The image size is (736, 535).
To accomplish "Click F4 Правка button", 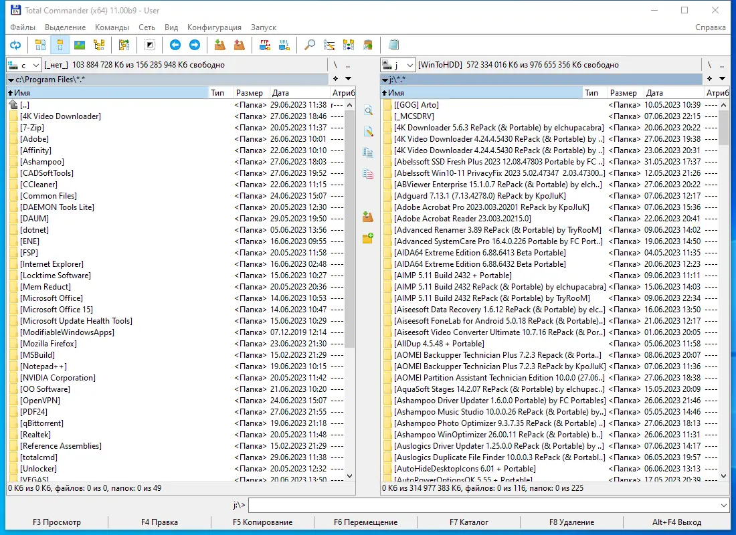I will (160, 522).
